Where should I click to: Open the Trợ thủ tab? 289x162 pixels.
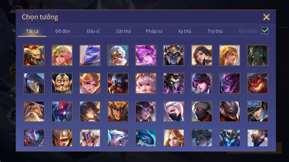click(x=215, y=31)
